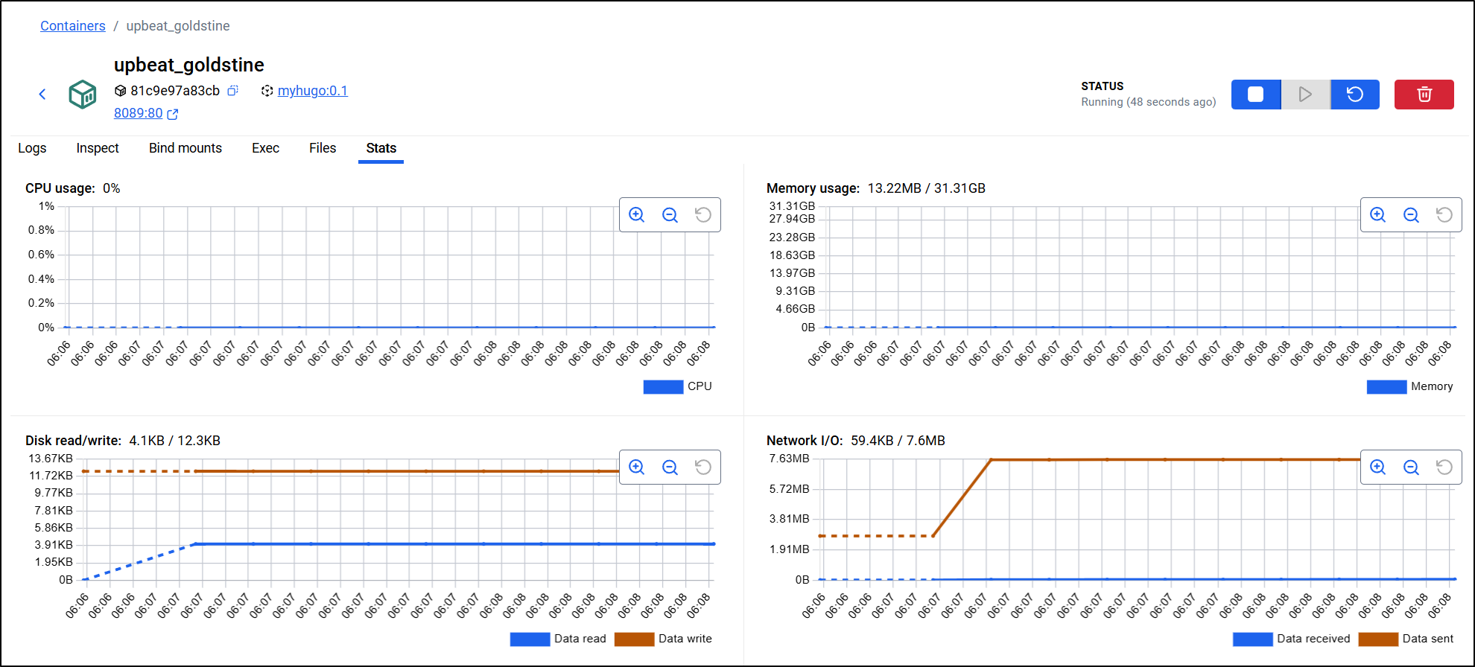
Task: Open the Inspect tab
Action: point(98,148)
